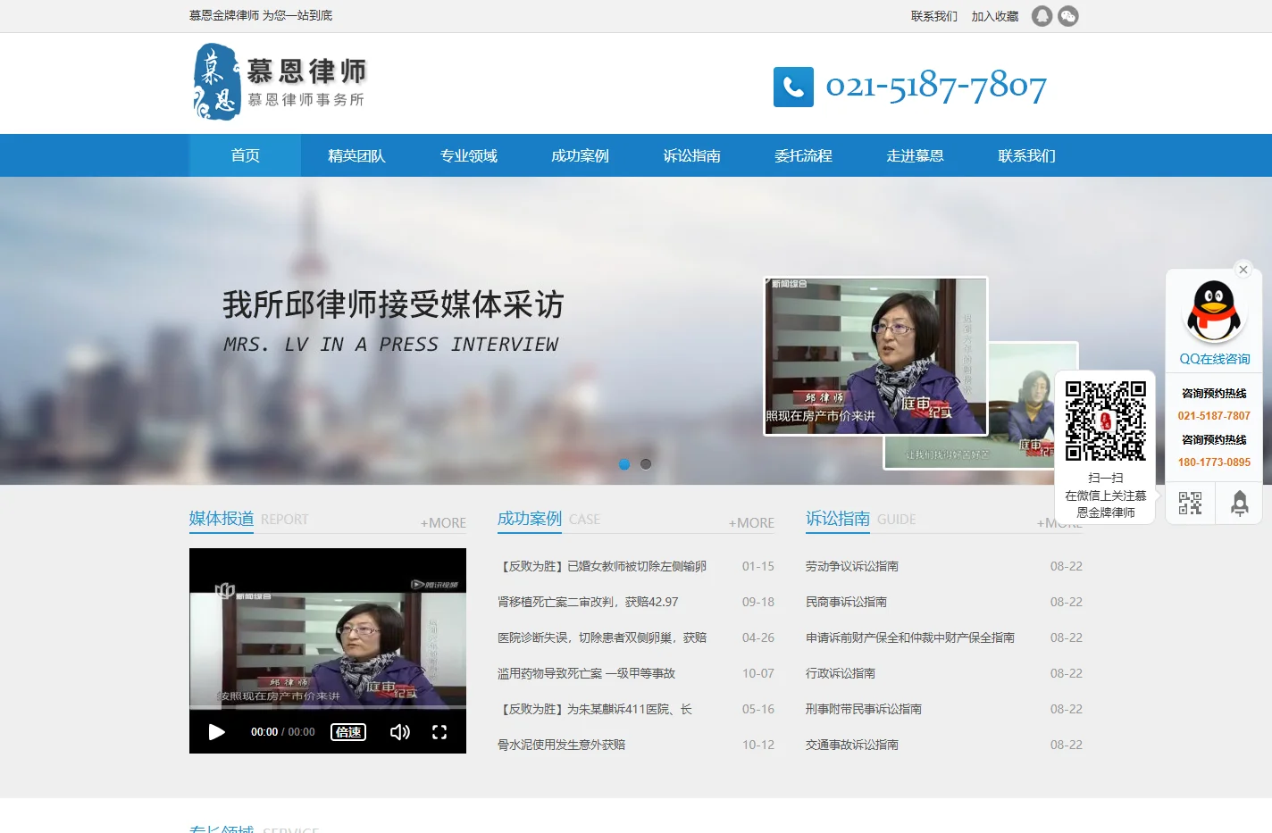This screenshot has width=1272, height=833.
Task: Click date 01-15 in case list
Action: click(x=758, y=566)
